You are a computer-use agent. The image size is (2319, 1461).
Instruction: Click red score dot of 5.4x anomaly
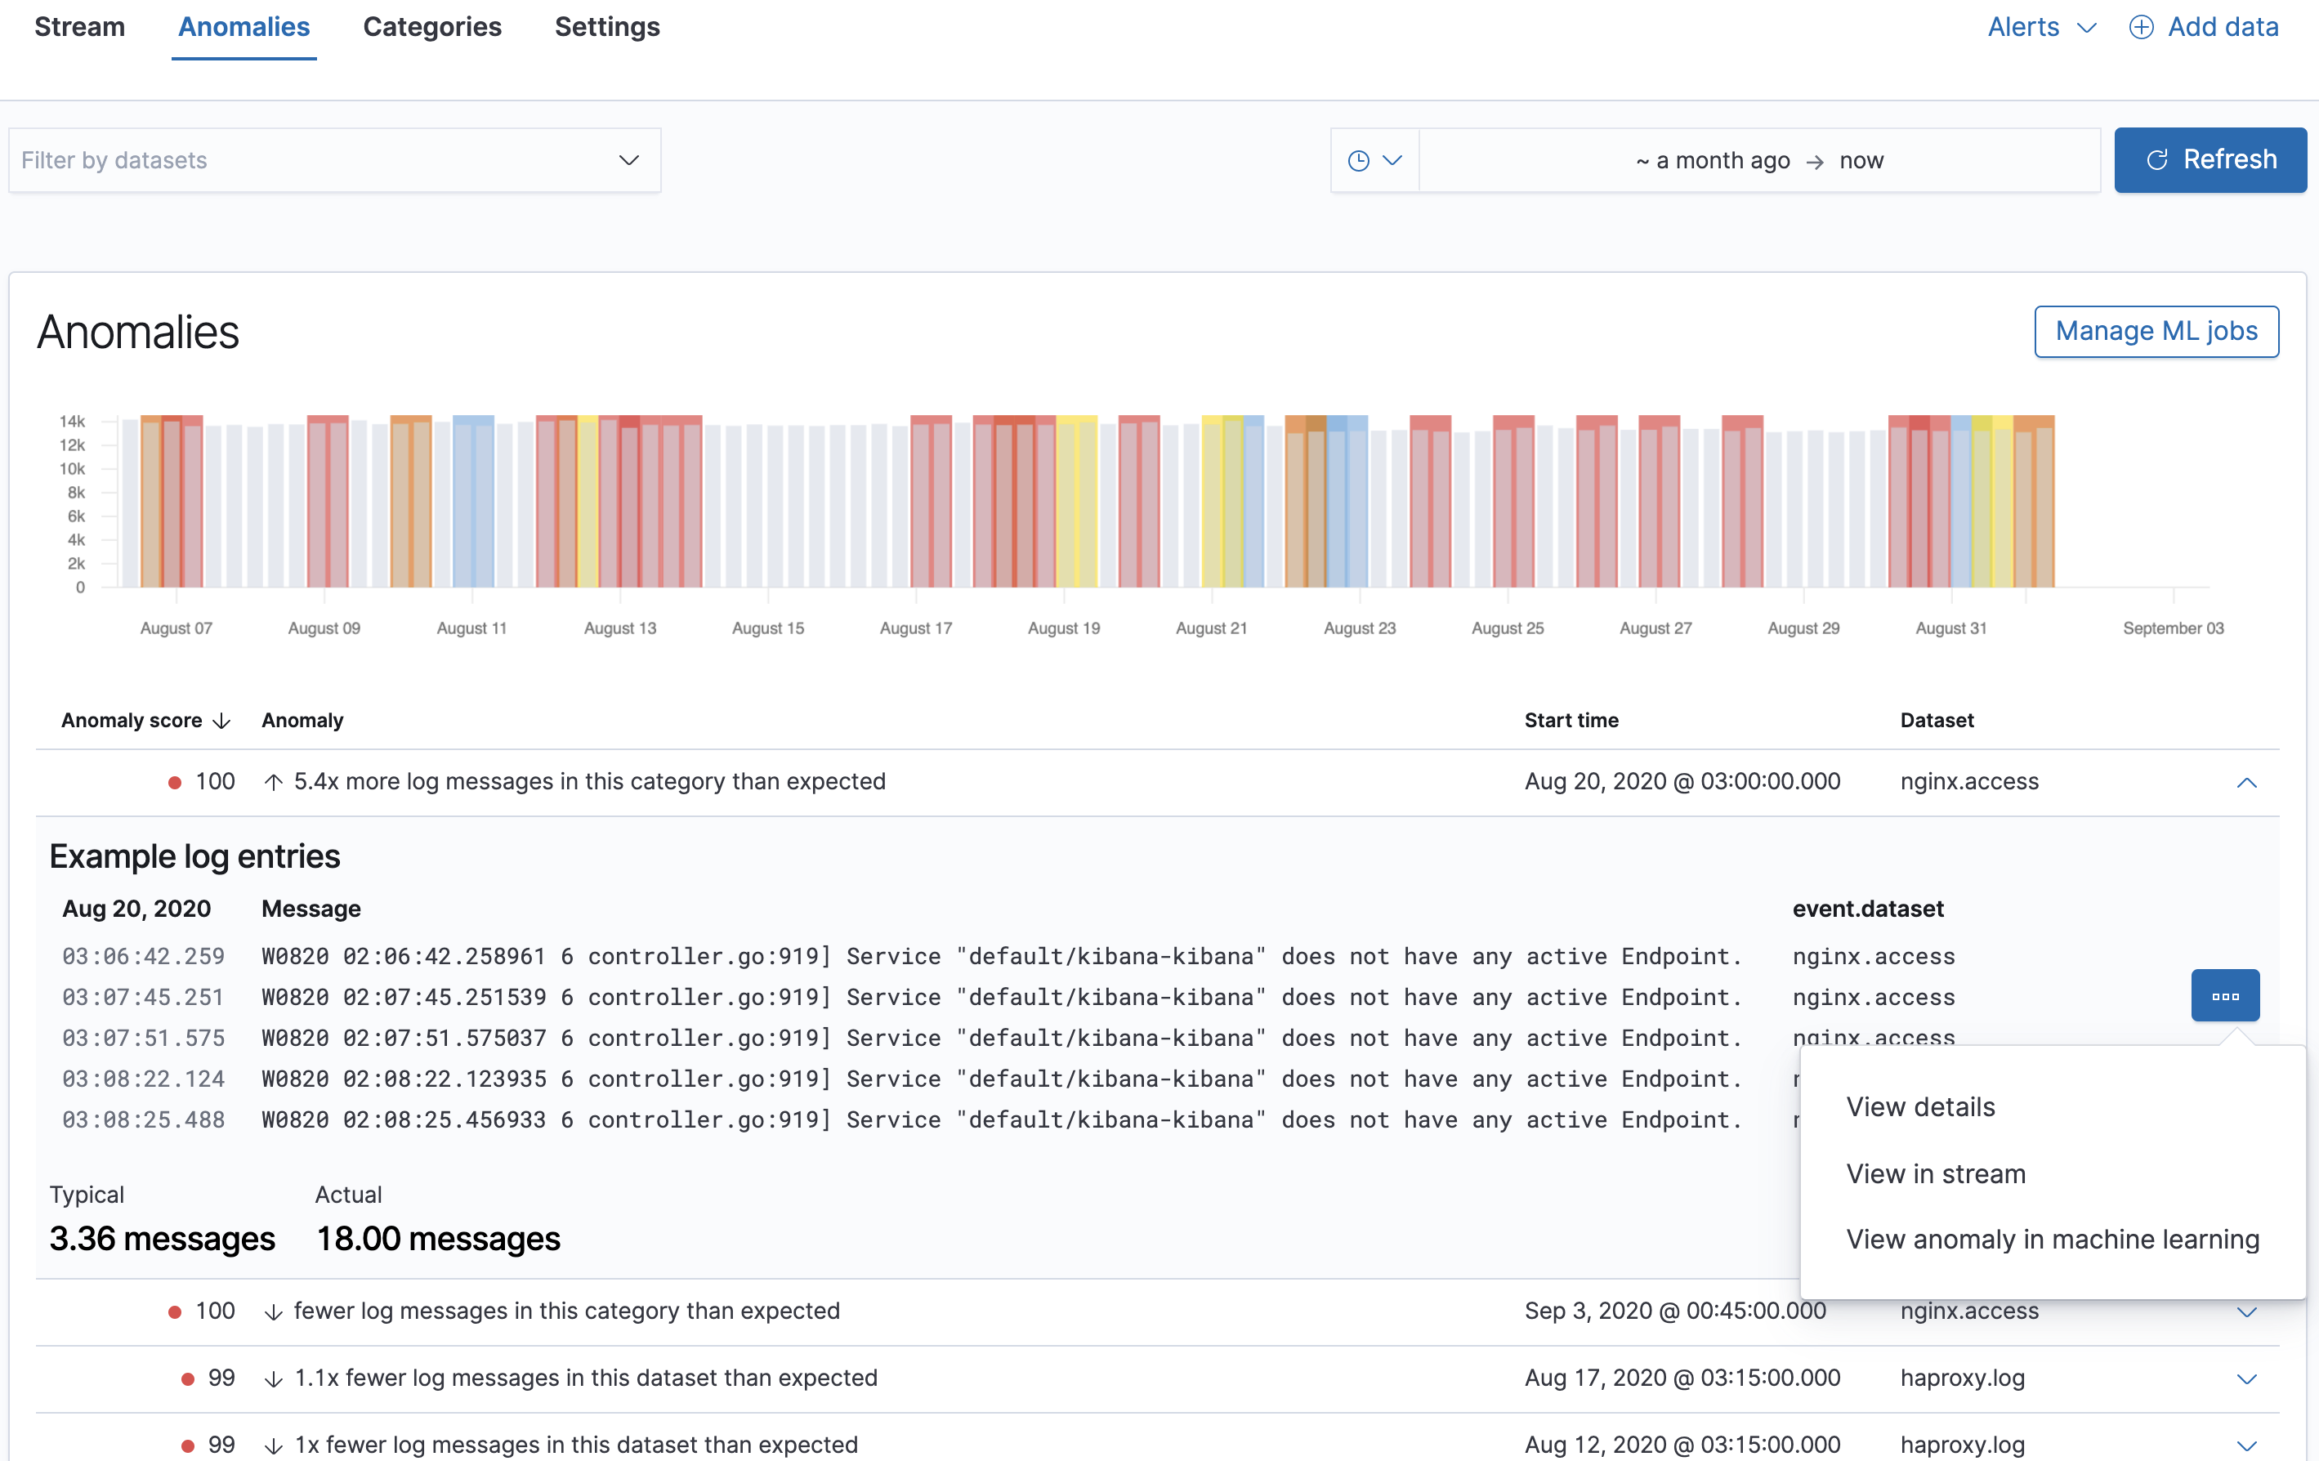[x=174, y=782]
